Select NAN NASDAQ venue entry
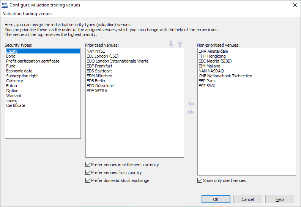This screenshot has height=207, width=301. tap(211, 71)
